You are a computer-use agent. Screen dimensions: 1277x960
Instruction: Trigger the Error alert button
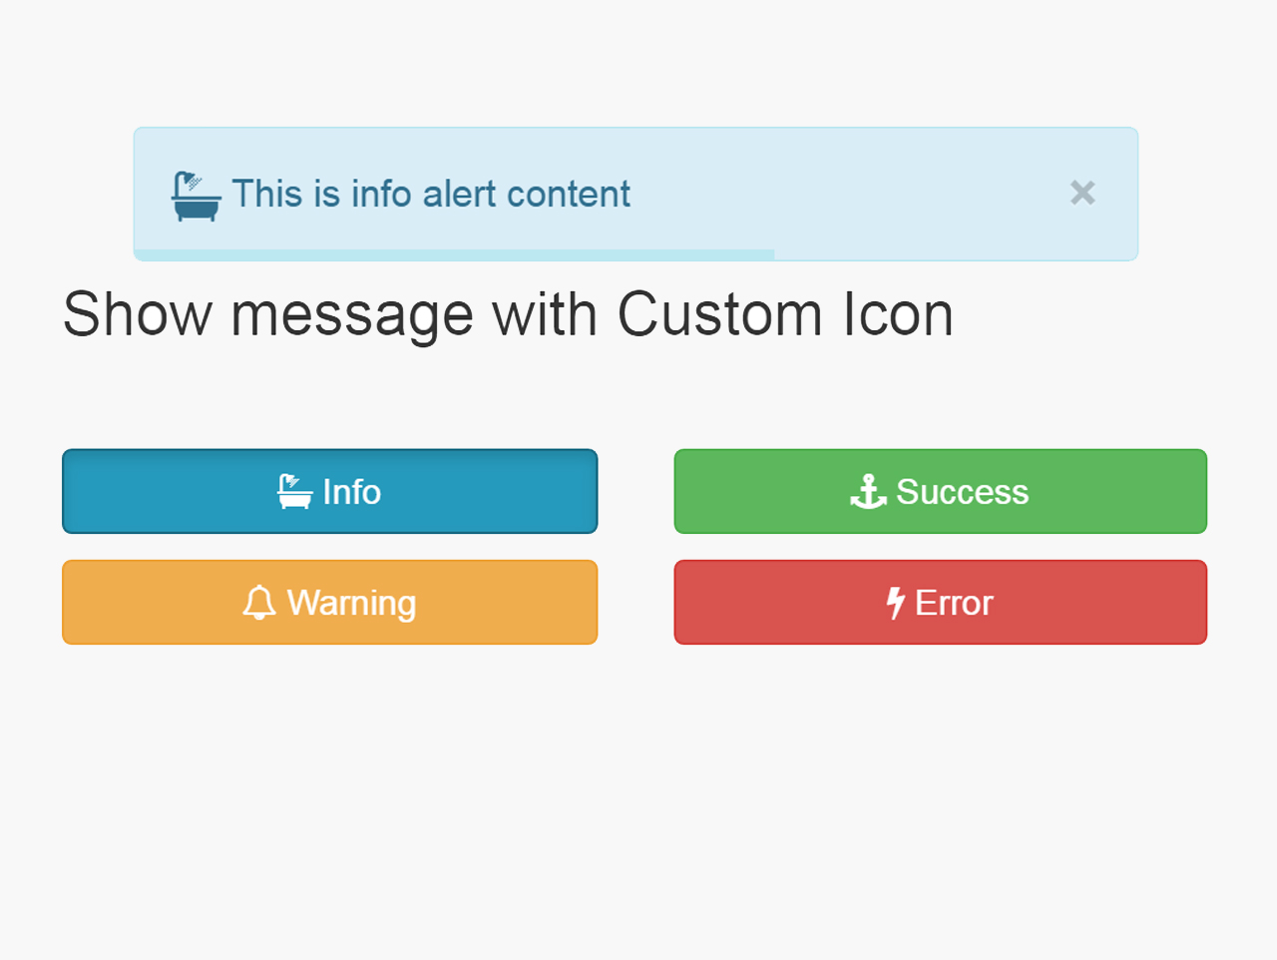pos(940,603)
